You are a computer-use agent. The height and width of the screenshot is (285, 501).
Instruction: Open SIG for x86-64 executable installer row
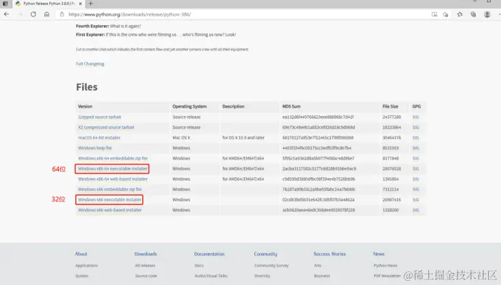(416, 168)
